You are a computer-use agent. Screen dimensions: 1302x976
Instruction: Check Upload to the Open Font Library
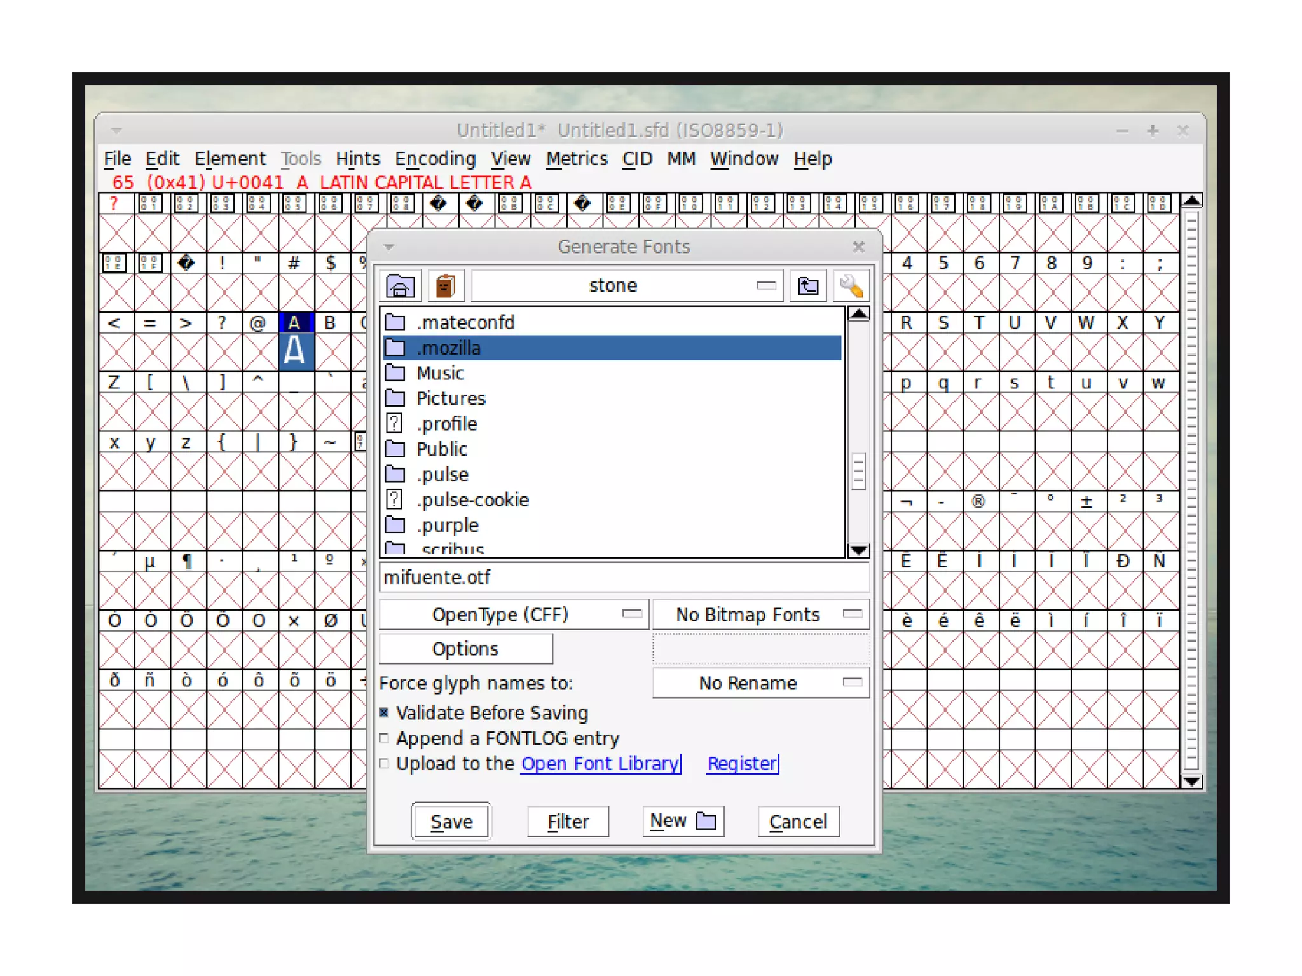coord(384,764)
